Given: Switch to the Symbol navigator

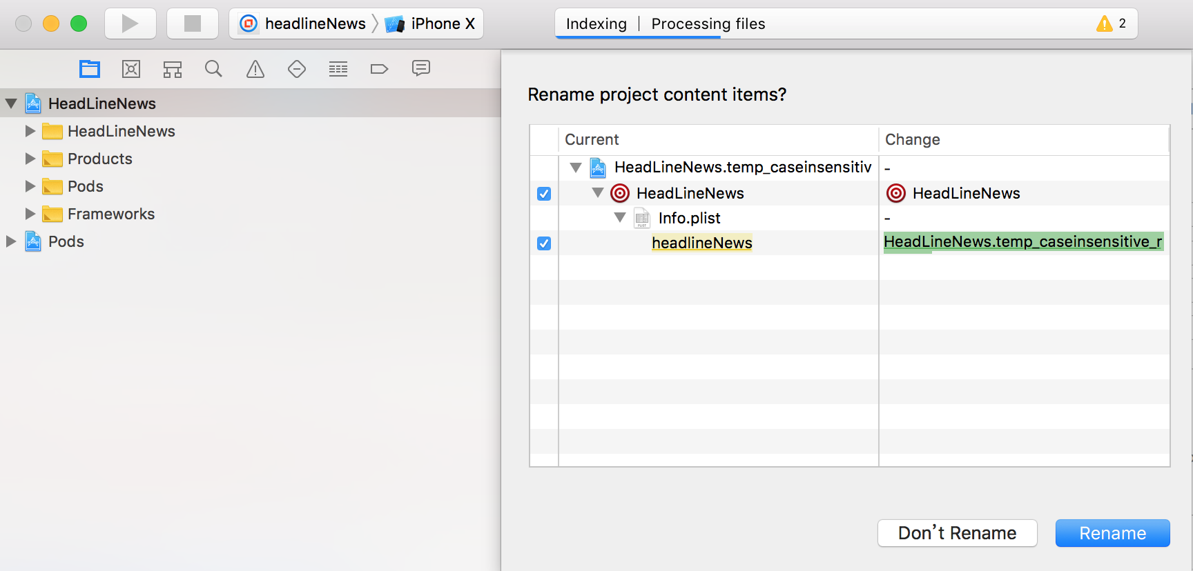Looking at the screenshot, I should coord(173,69).
